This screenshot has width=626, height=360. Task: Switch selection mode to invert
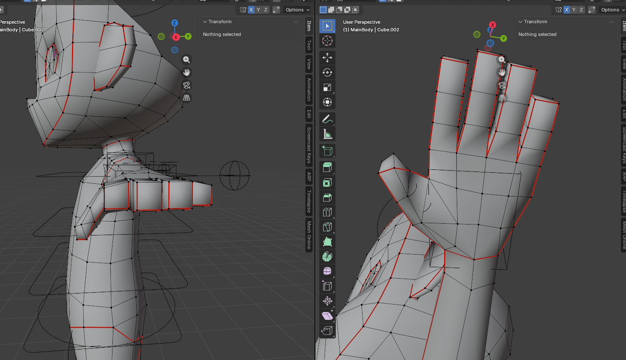347,10
